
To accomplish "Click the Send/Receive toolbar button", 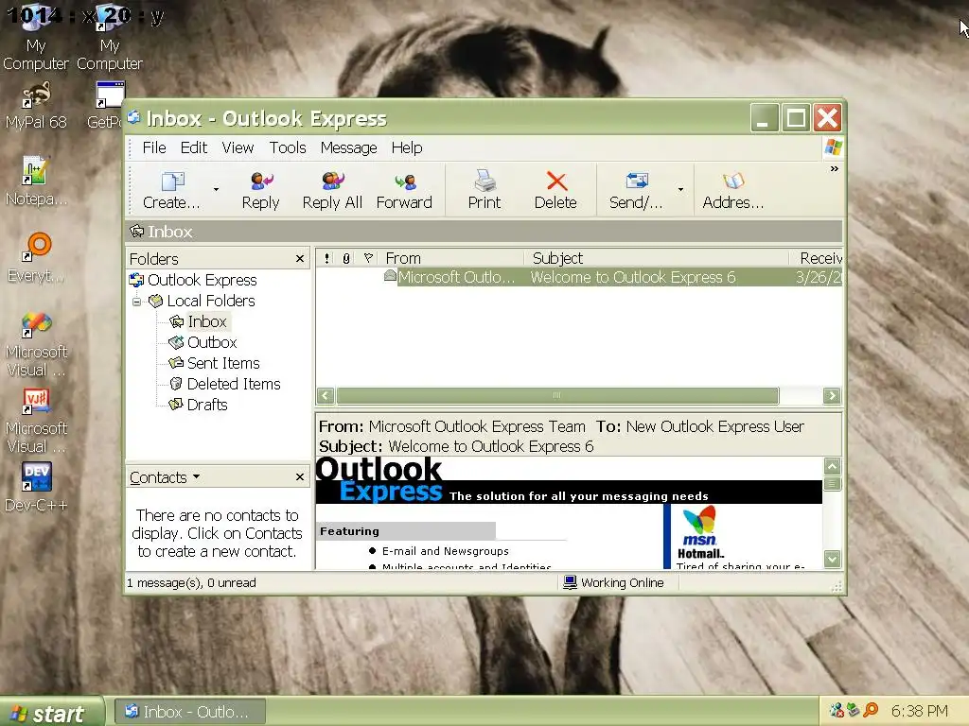I will click(637, 191).
